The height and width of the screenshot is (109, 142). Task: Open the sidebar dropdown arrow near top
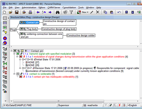(9, 18)
